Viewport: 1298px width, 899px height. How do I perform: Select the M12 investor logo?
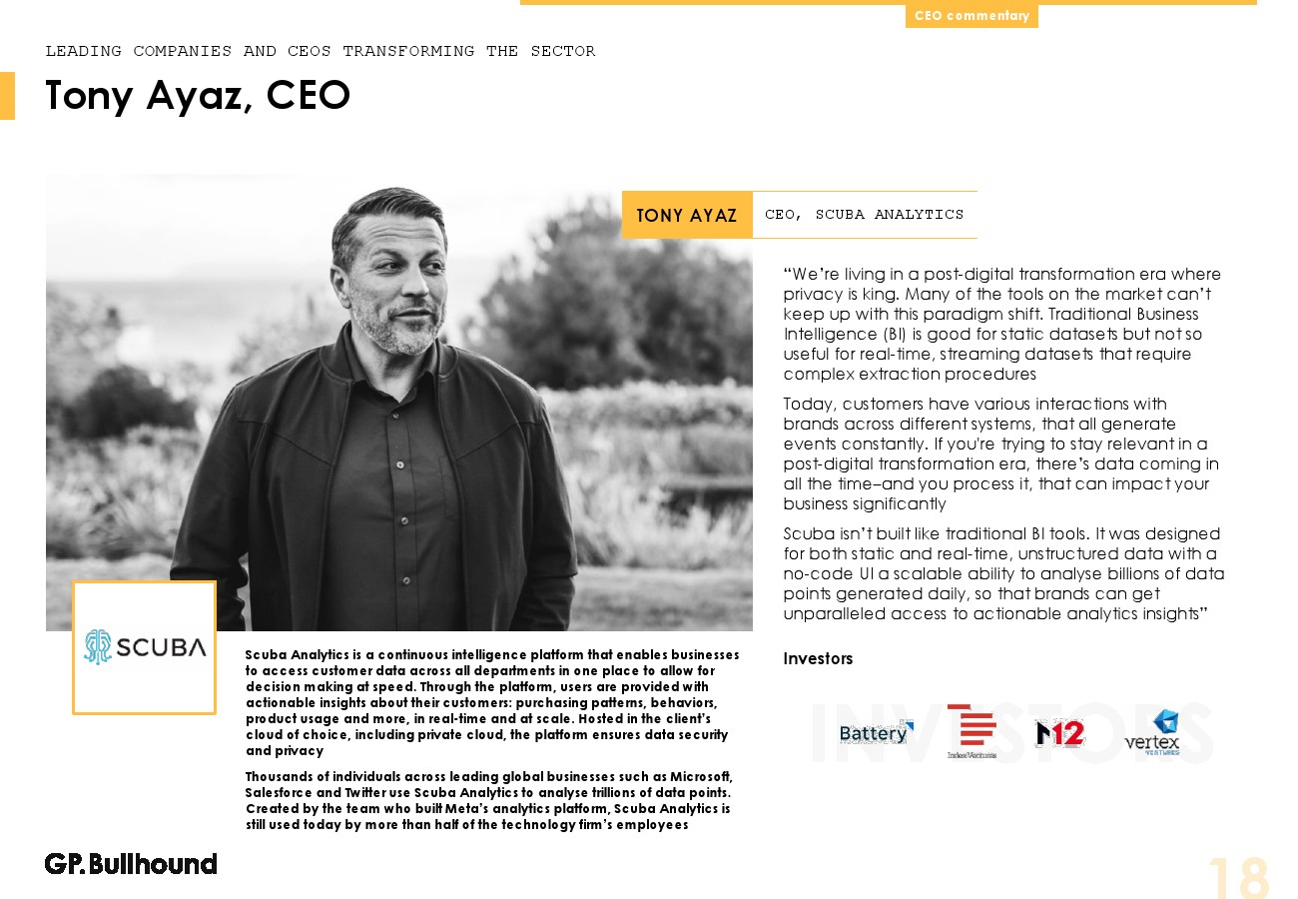1060,733
